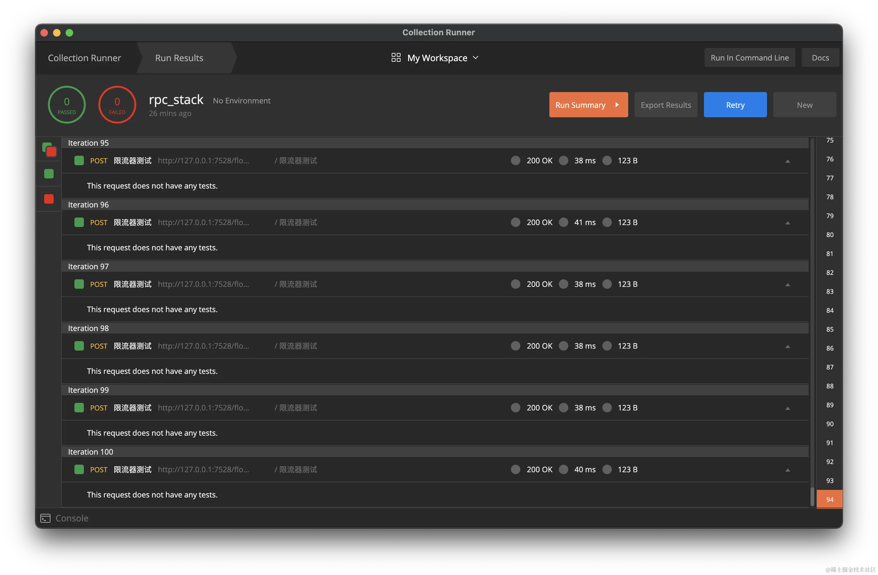Click response size dot in Iteration 98
The image size is (878, 575).
tap(607, 346)
